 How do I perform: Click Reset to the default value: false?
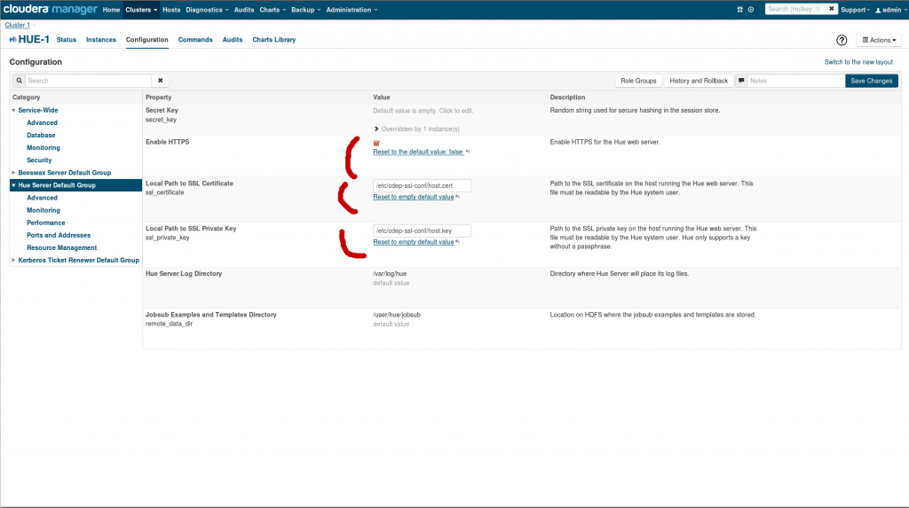coord(418,152)
